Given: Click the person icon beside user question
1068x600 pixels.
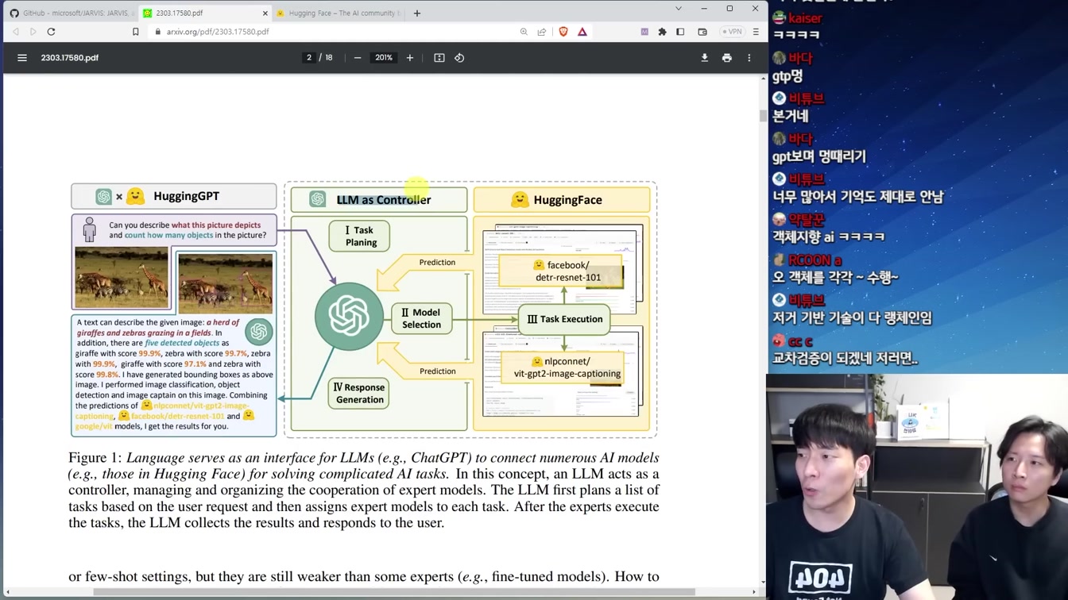Looking at the screenshot, I should click(x=90, y=229).
